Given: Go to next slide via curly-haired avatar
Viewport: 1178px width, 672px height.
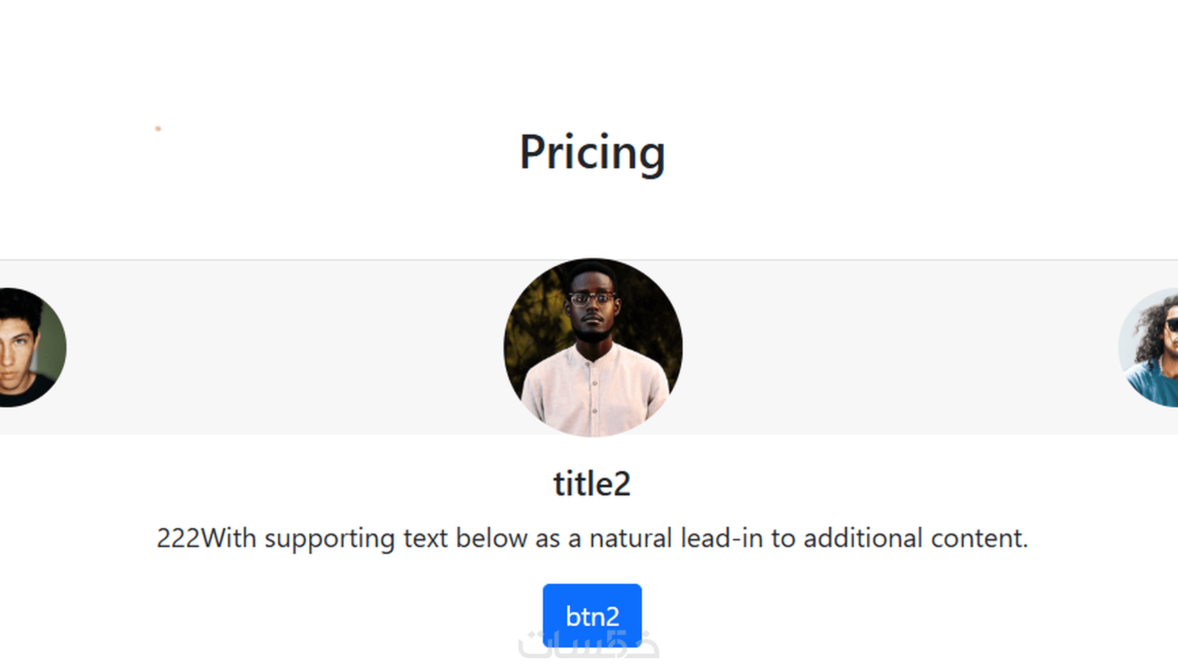Looking at the screenshot, I should pos(1149,348).
